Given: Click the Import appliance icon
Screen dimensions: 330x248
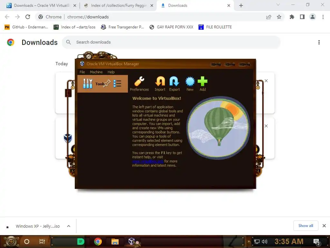Looking at the screenshot, I should (x=160, y=84).
